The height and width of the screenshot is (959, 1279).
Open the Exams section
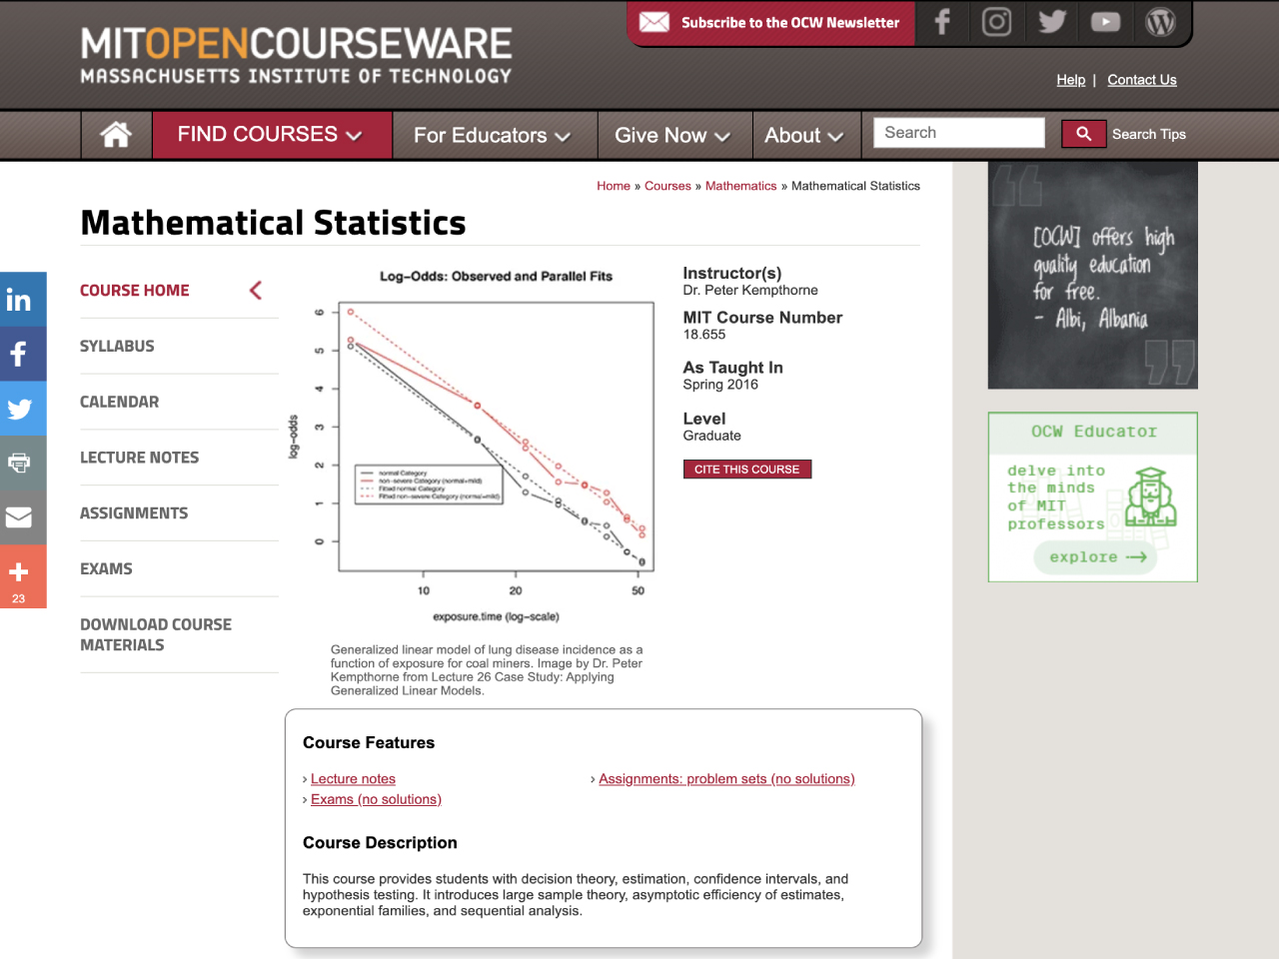[106, 569]
